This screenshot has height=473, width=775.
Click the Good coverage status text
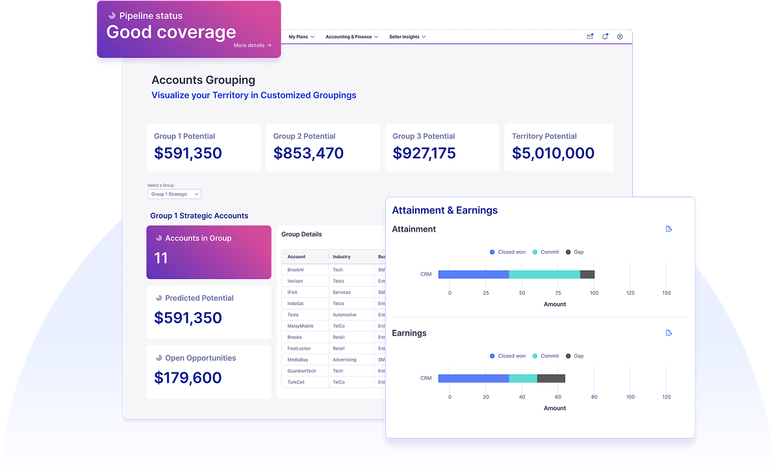click(171, 32)
